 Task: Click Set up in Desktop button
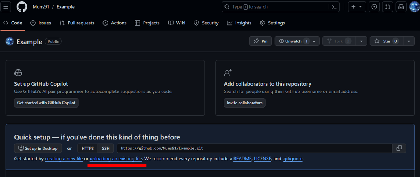click(38, 148)
